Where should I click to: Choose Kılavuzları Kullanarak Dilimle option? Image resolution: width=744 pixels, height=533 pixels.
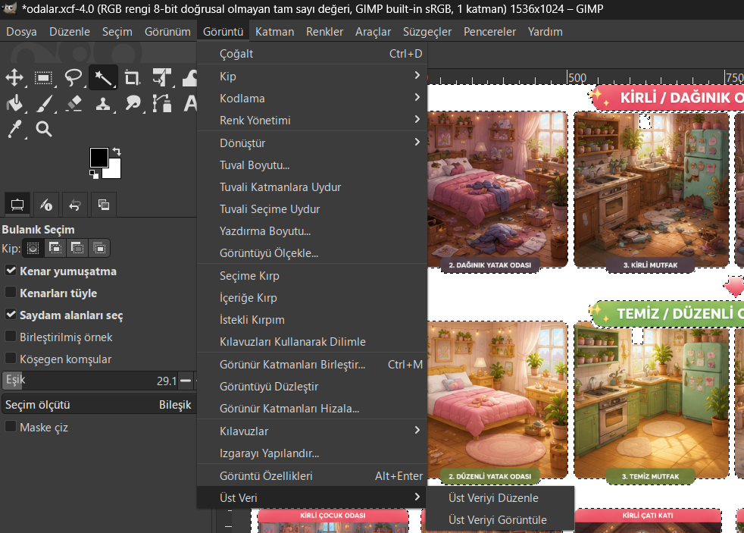[x=311, y=342]
